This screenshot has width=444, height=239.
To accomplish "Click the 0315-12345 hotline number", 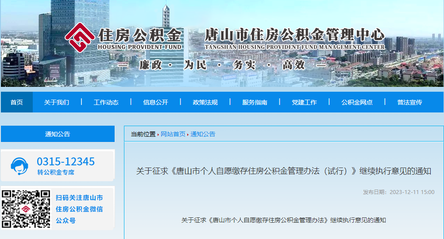I will 66,162.
